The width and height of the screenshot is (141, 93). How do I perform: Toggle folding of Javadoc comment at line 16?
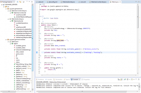(41, 16)
